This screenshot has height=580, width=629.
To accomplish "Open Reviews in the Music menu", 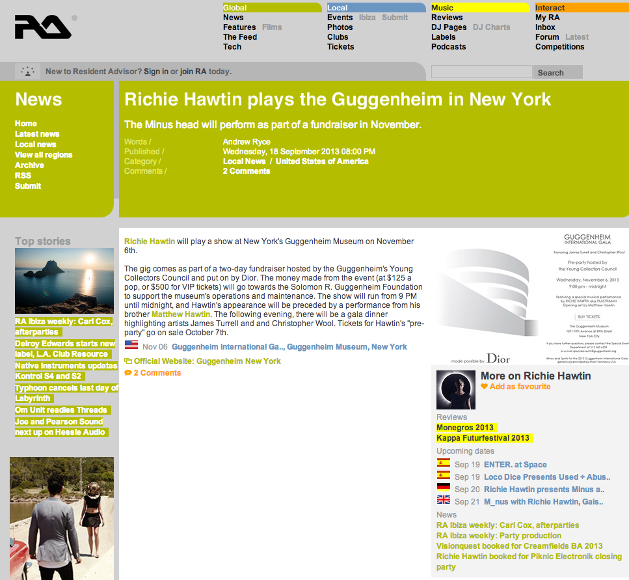I will click(447, 18).
